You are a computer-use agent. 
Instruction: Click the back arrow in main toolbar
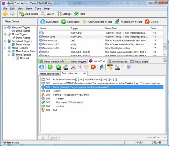coord(5,14)
